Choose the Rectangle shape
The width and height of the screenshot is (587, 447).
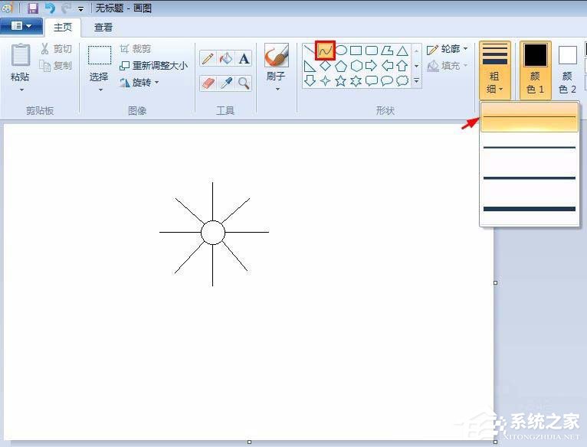pos(356,50)
